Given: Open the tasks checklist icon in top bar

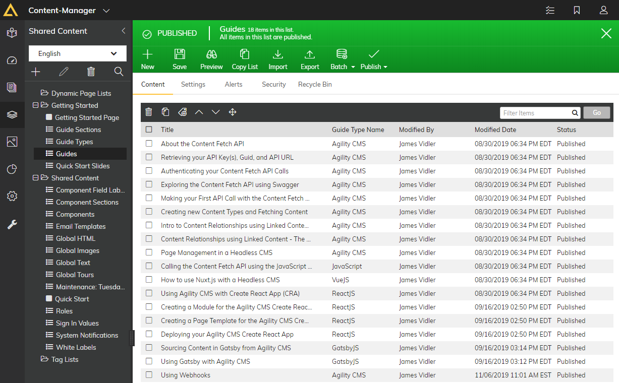Looking at the screenshot, I should point(550,10).
